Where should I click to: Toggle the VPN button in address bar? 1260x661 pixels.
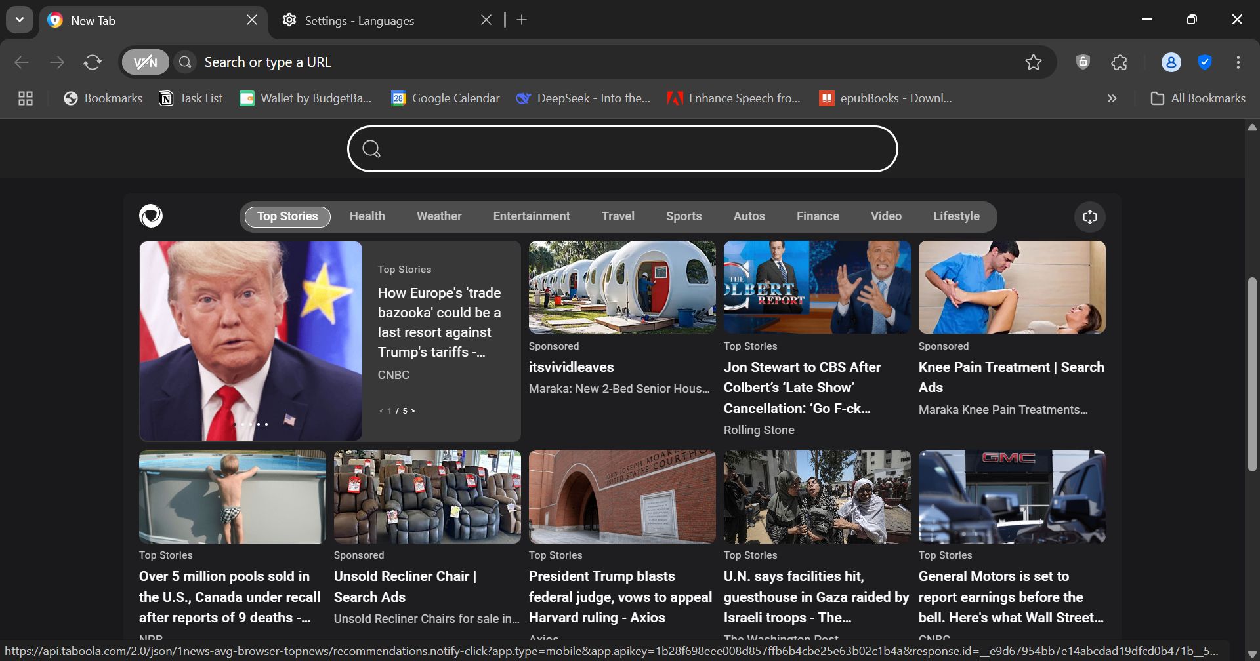[146, 62]
